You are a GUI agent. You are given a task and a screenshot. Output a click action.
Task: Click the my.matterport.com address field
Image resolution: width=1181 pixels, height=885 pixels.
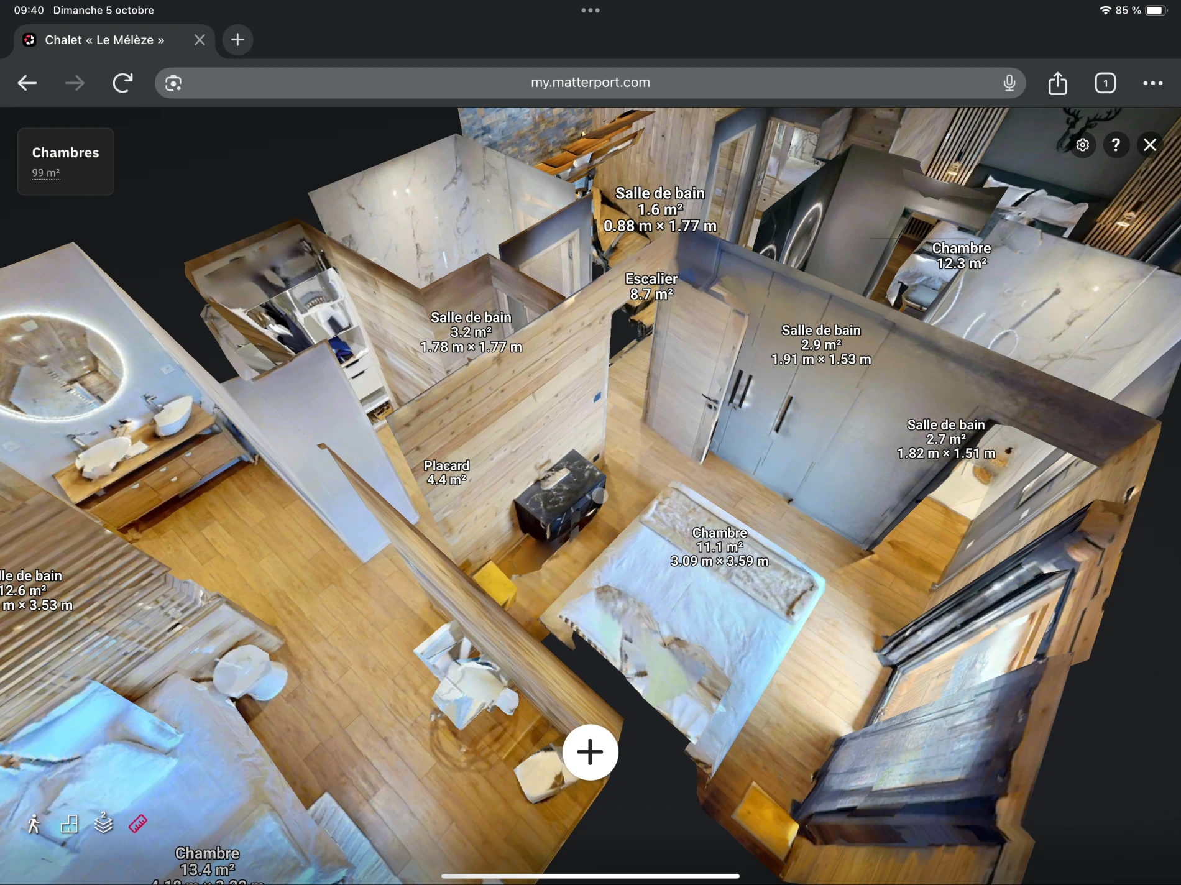tap(590, 83)
